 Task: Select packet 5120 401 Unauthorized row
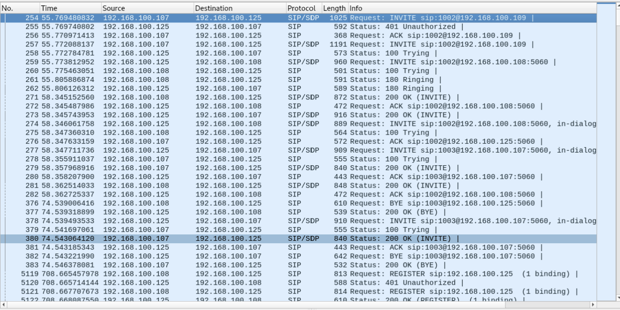coord(292,283)
